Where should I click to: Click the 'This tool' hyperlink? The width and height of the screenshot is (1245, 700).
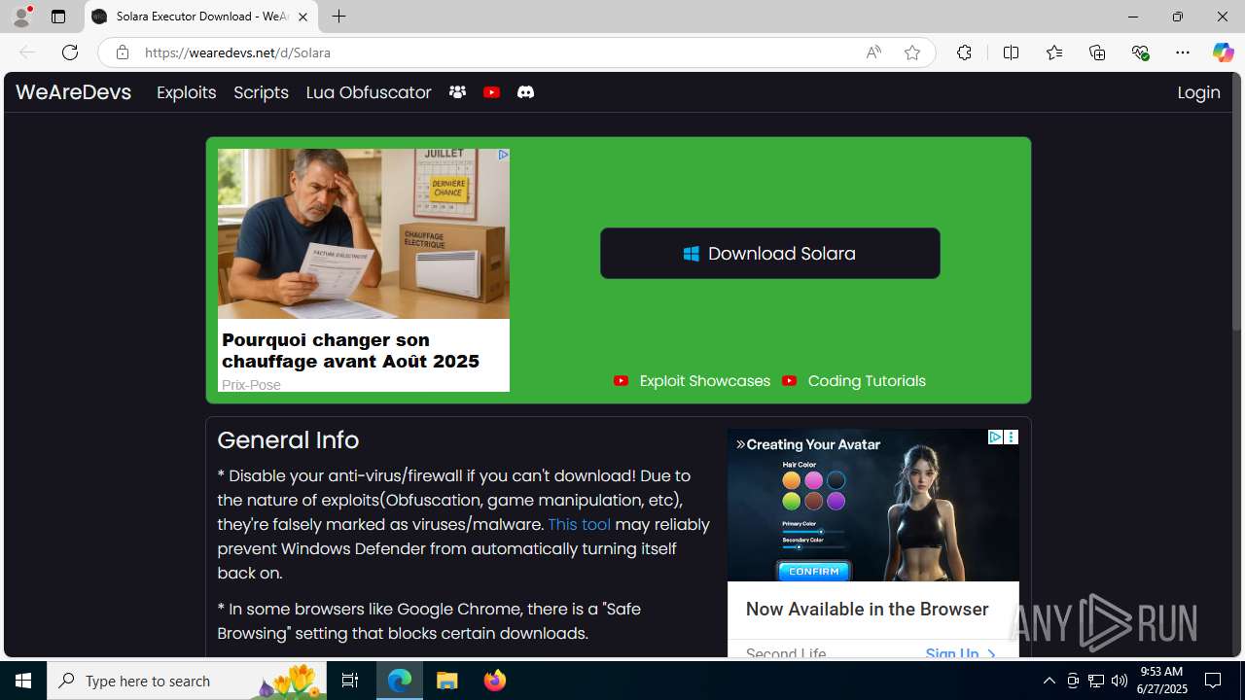click(x=579, y=524)
